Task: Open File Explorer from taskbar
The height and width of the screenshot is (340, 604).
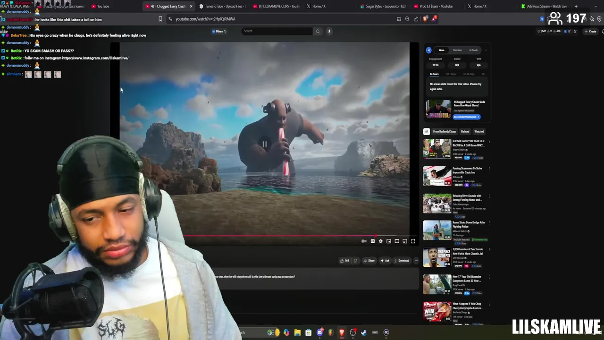Action: coord(297,332)
